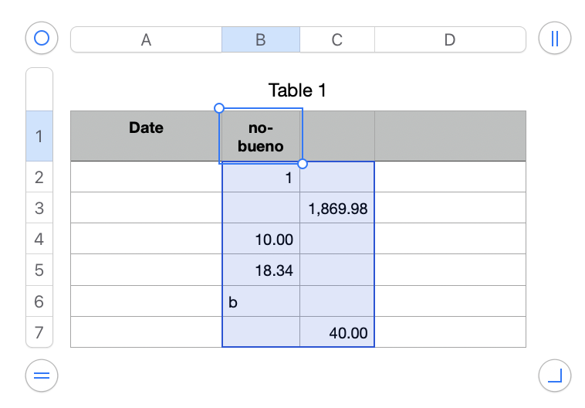Select column D header
Image resolution: width=585 pixels, height=408 pixels.
click(449, 40)
